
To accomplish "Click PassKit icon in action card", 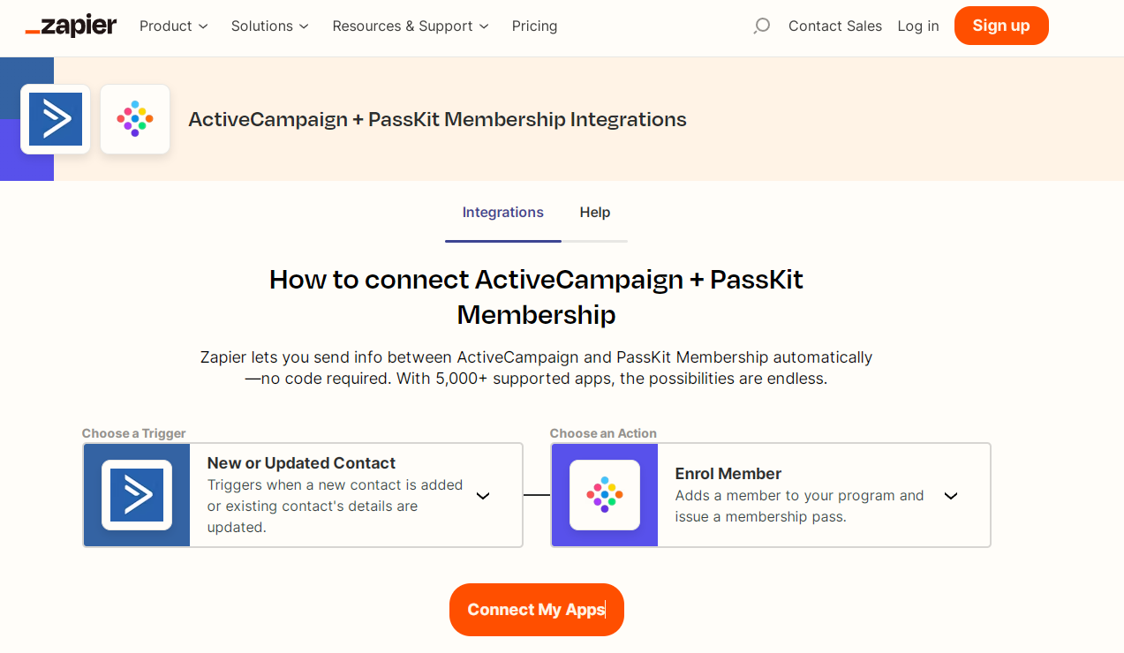I will pos(605,495).
